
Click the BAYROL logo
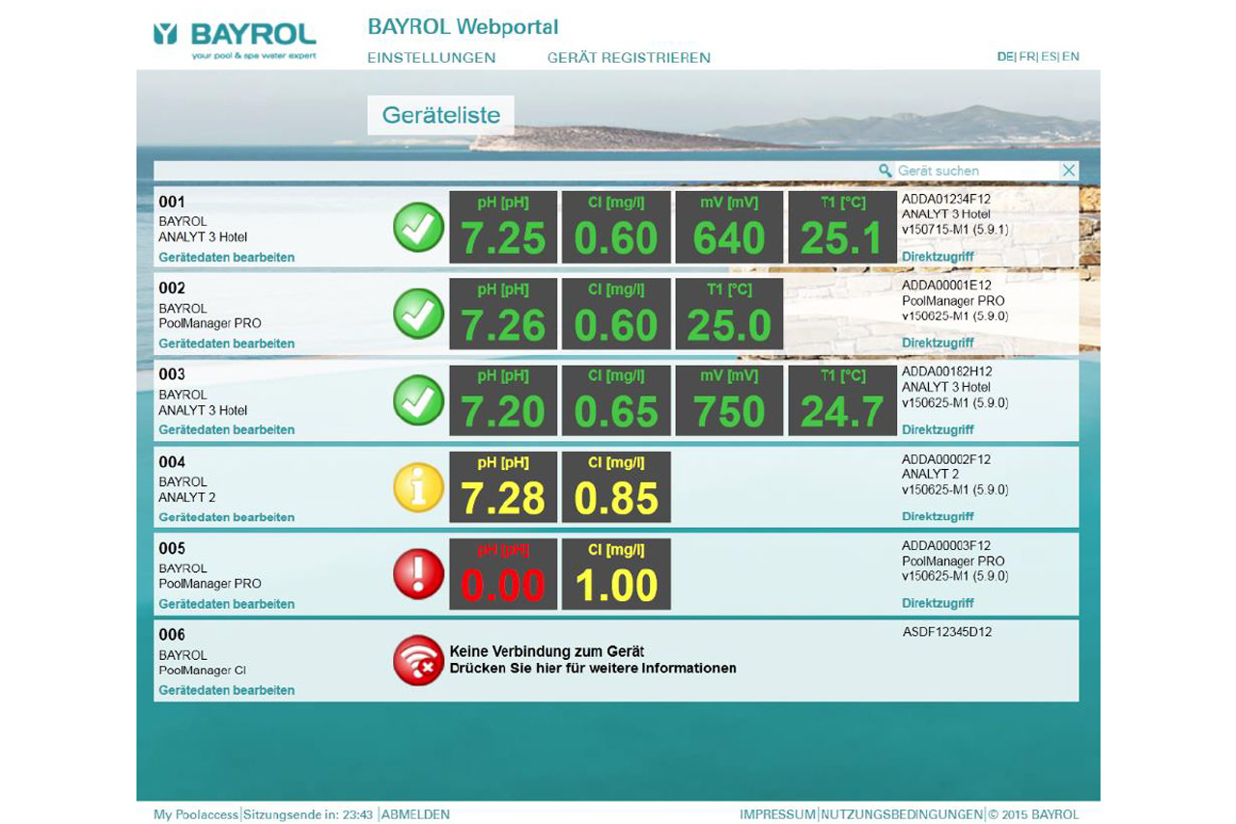[235, 40]
